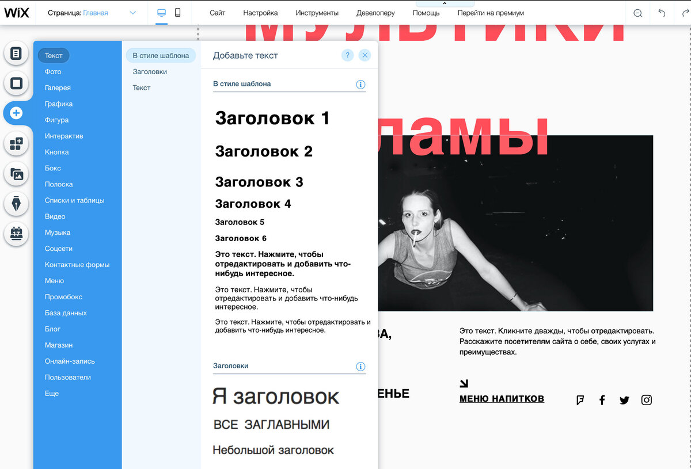Show info for 'Заголовки' section
This screenshot has width=691, height=469.
coord(361,367)
